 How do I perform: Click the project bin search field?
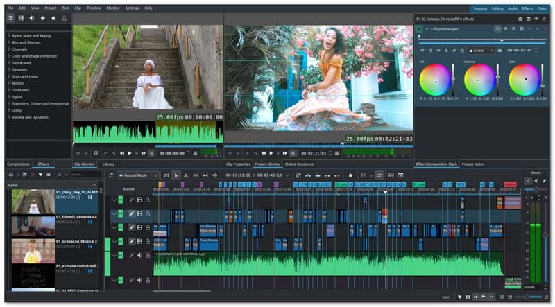coord(85,175)
